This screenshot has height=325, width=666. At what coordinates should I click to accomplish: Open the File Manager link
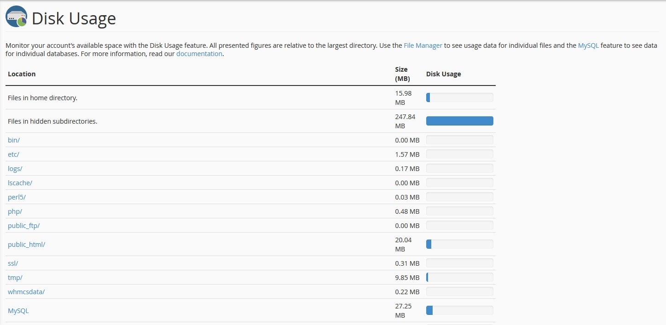coord(423,45)
